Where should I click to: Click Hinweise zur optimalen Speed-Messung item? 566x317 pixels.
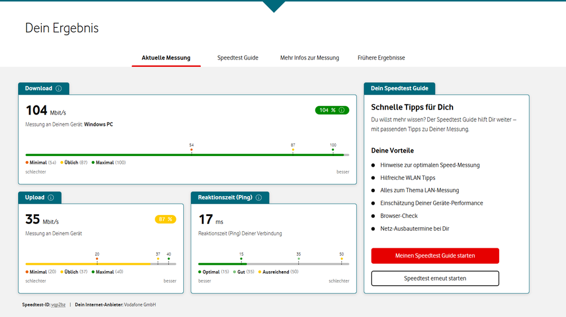coord(430,165)
